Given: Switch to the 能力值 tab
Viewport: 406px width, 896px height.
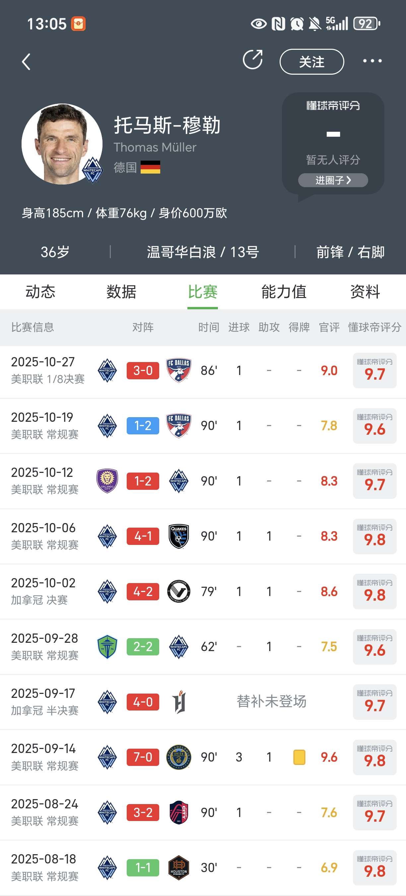Looking at the screenshot, I should click(x=284, y=291).
